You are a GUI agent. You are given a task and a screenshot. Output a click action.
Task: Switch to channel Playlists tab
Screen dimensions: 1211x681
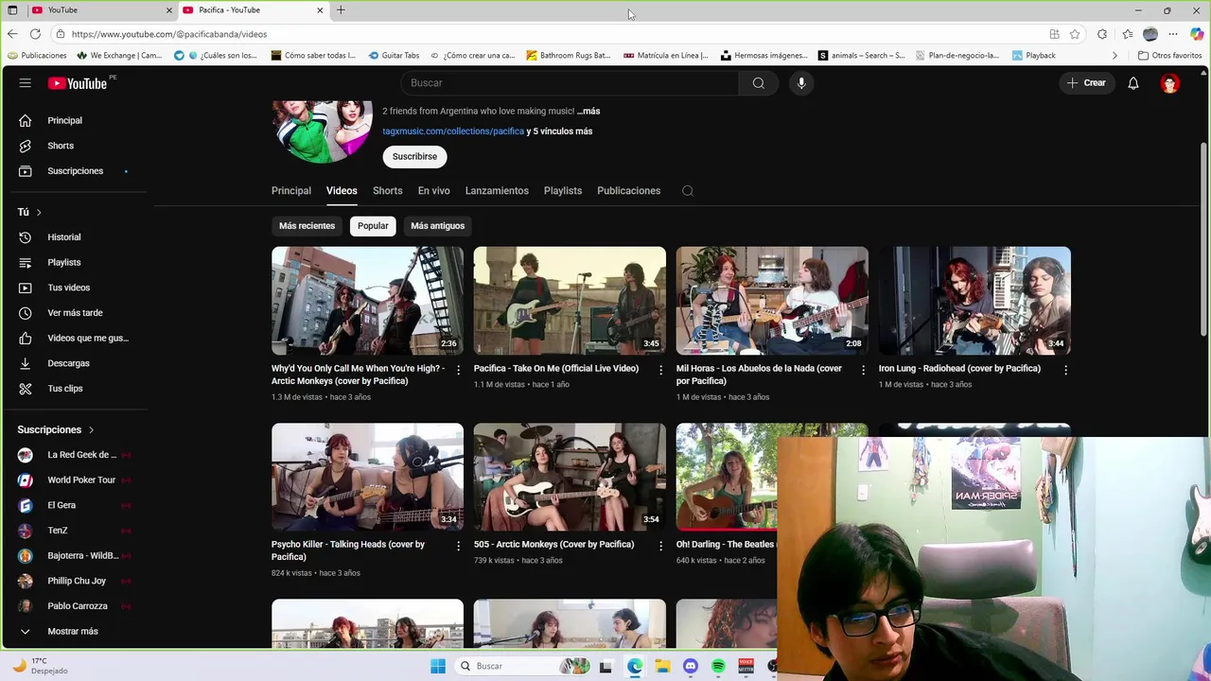(x=563, y=191)
